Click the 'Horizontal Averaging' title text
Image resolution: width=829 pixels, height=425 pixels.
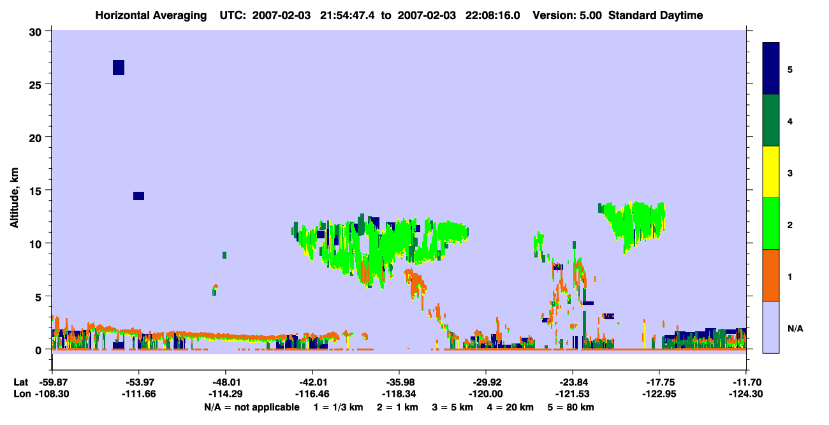pos(152,15)
